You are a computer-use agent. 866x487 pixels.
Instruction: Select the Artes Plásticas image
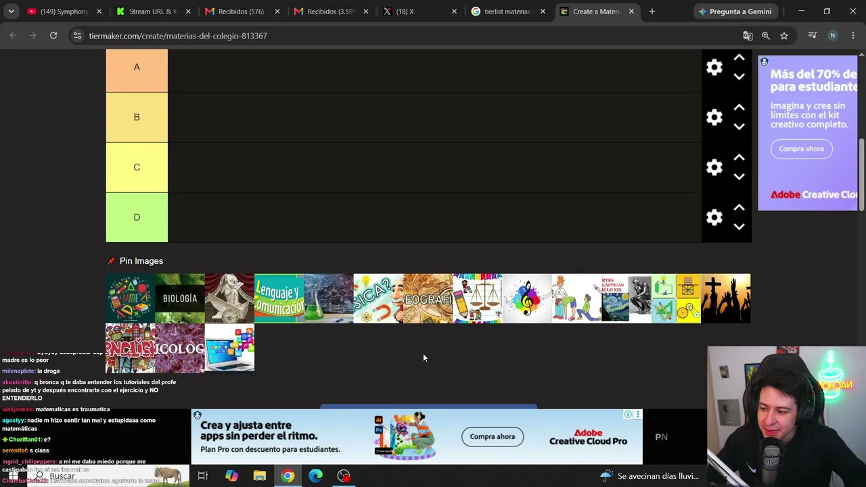626,298
